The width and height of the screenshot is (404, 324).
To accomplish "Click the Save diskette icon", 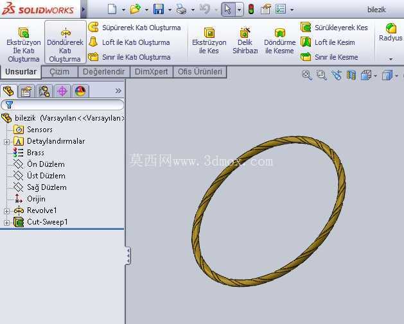I will (159, 9).
